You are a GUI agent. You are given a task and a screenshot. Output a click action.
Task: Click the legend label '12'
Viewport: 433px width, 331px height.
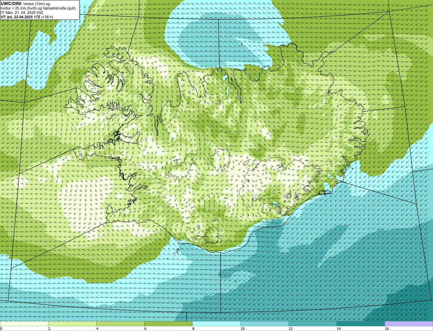tap(291, 329)
